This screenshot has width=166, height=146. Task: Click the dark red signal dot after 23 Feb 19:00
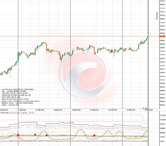[46, 135]
